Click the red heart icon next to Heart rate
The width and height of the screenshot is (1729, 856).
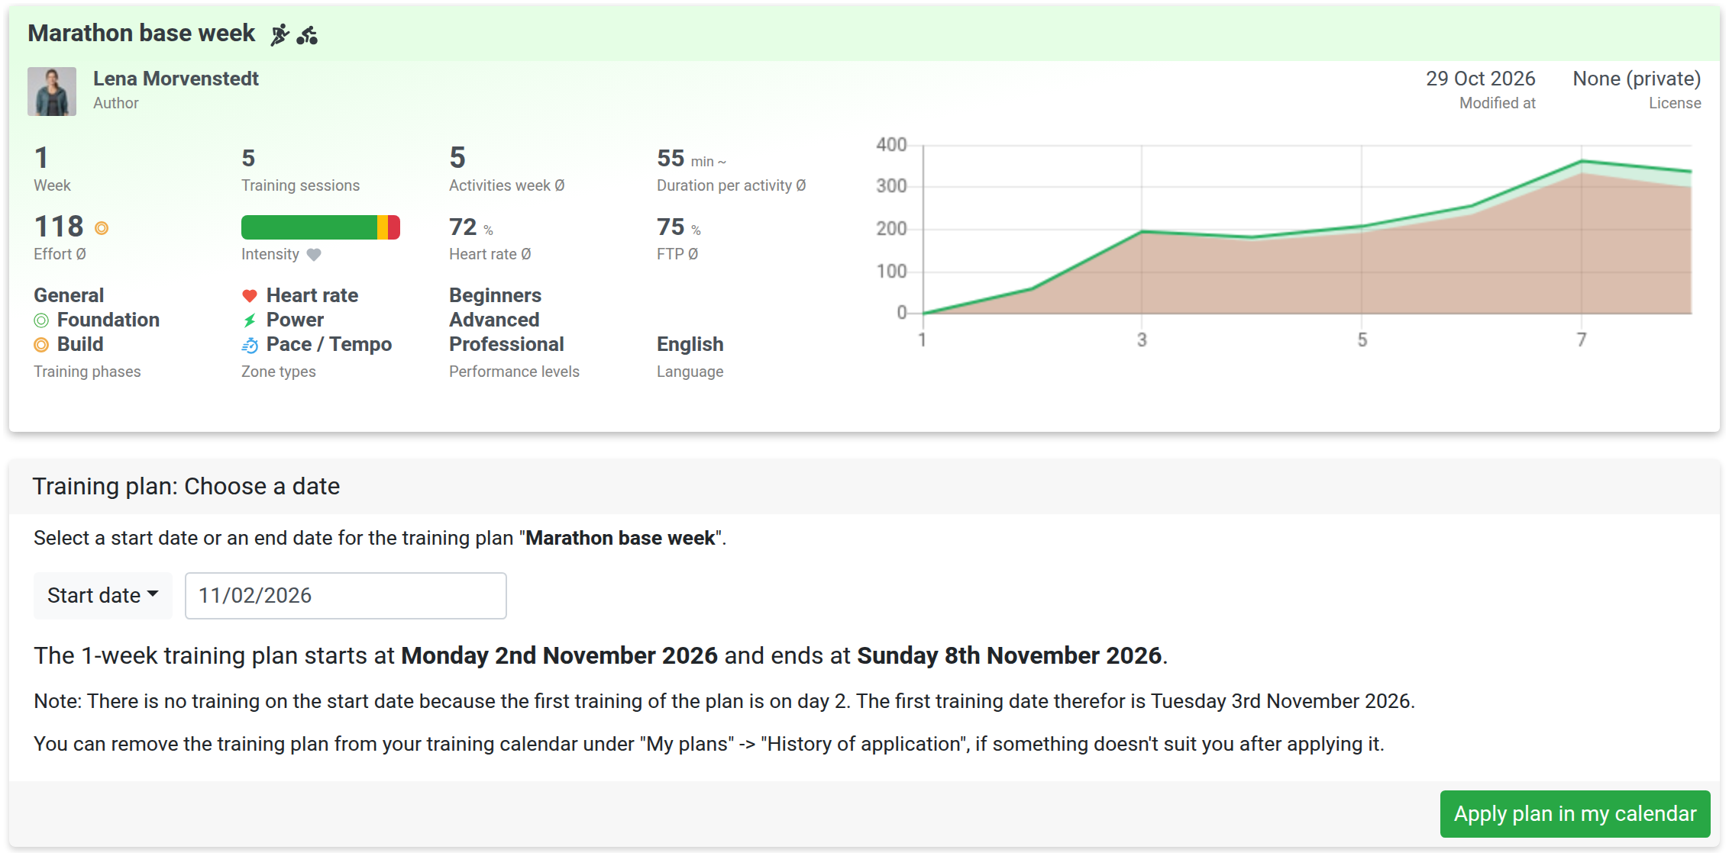tap(250, 296)
